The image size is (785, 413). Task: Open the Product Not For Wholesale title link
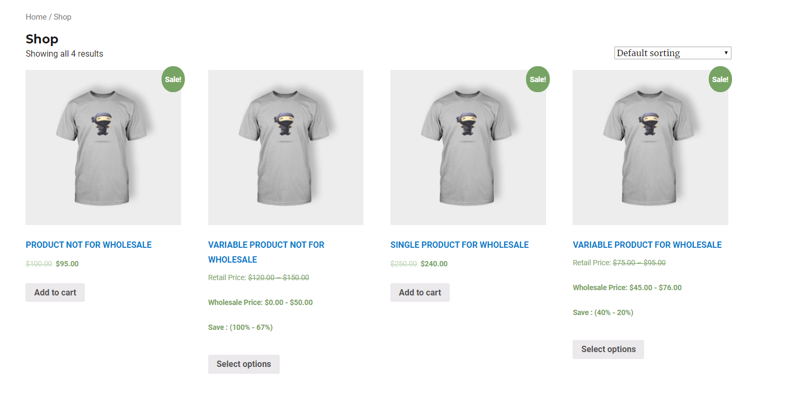(x=88, y=245)
